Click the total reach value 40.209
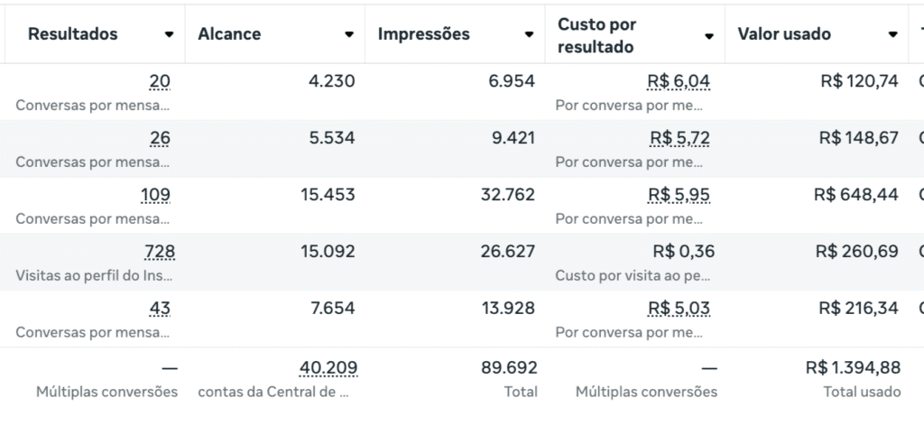924x435 pixels. (x=328, y=368)
